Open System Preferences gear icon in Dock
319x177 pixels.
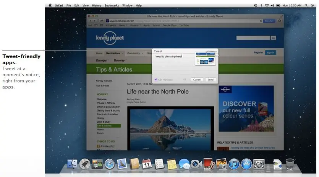pyautogui.click(x=259, y=164)
